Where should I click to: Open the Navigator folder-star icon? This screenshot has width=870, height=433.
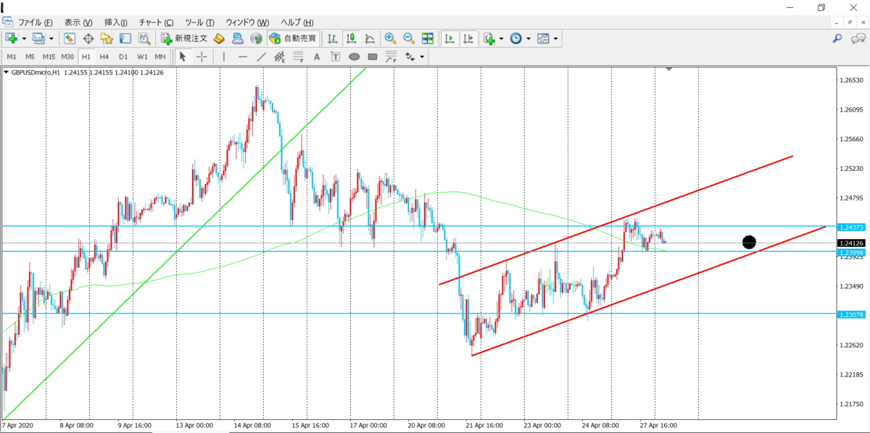(107, 38)
